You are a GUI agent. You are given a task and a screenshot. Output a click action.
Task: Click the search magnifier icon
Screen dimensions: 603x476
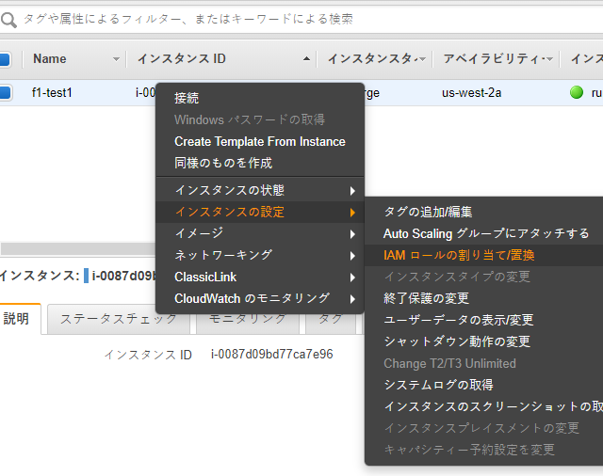tap(9, 18)
